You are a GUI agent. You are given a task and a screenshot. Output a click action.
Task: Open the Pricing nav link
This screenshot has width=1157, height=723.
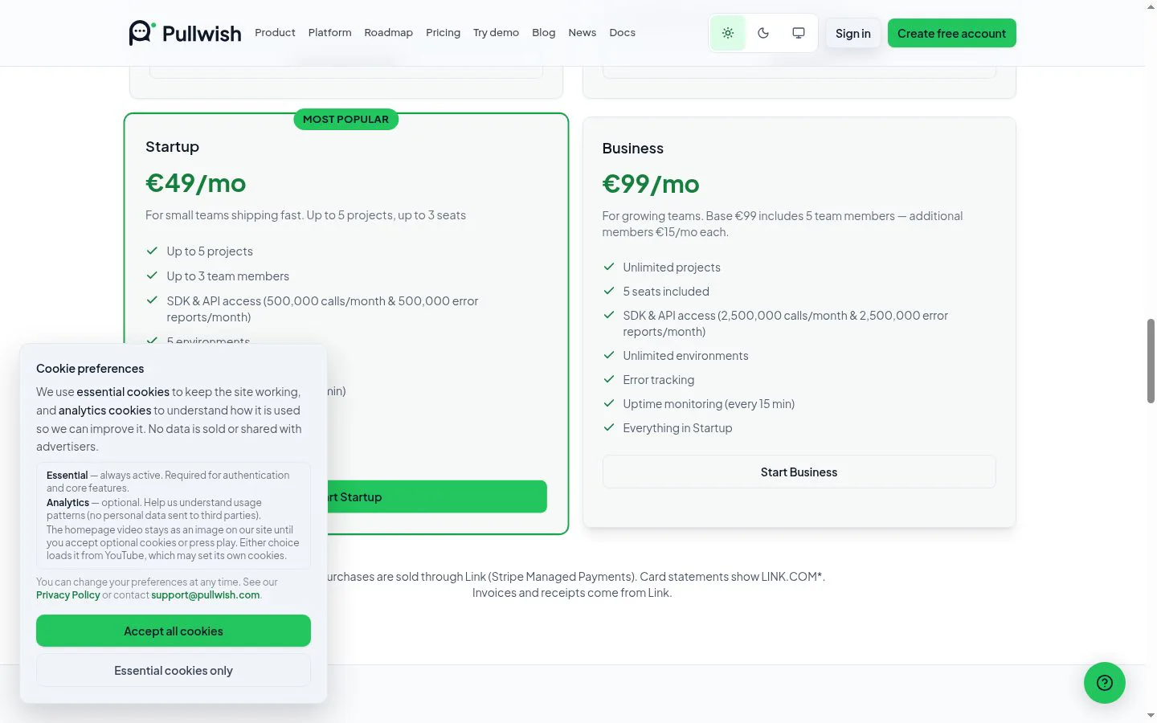(x=444, y=33)
